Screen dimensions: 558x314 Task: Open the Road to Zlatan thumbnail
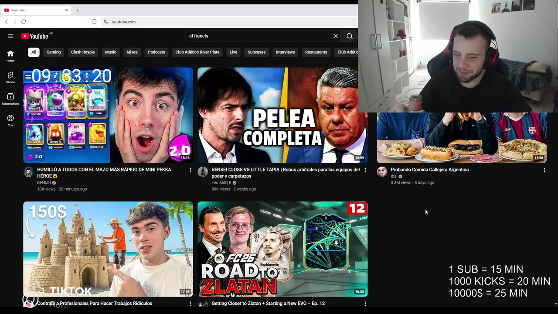[x=282, y=249]
